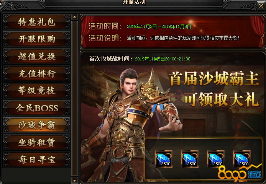266x184 pixels.
Task: Click the fourth 2500 diamond reward icon
Action: [242, 159]
